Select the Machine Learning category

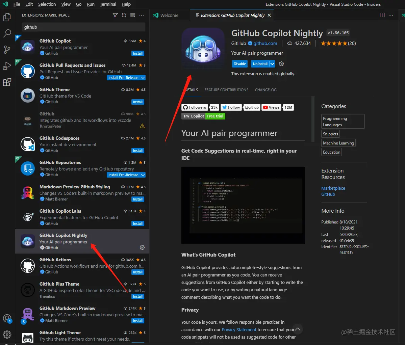(338, 143)
